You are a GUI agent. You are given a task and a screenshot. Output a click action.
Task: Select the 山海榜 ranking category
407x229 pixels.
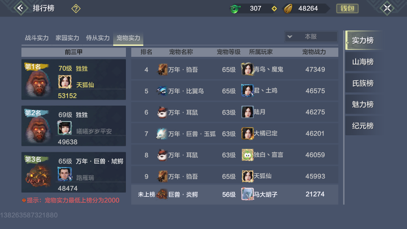pos(362,62)
